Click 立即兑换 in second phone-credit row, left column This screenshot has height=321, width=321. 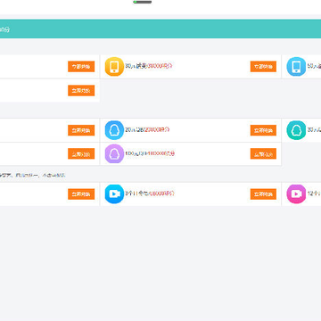(x=81, y=91)
